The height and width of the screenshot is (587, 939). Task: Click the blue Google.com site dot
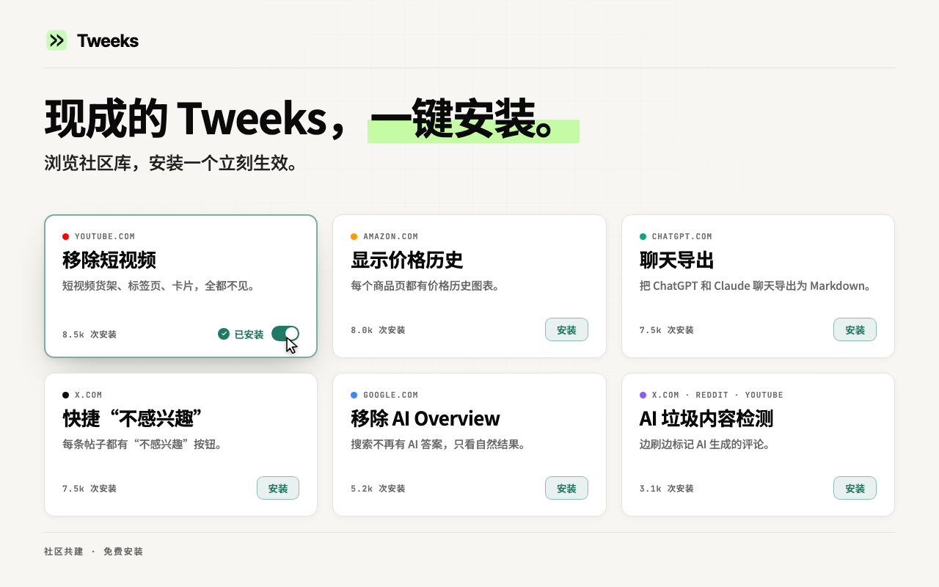point(354,395)
